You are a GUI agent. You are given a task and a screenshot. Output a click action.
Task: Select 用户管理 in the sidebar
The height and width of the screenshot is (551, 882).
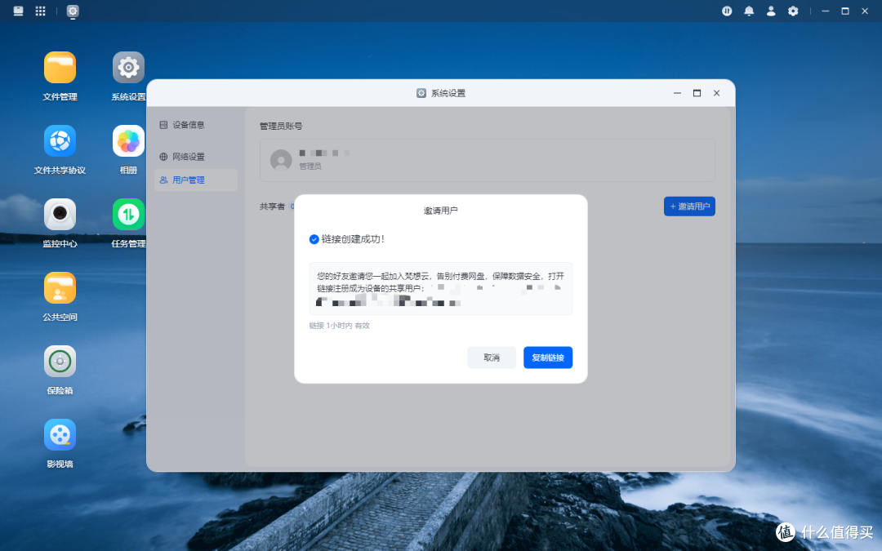pyautogui.click(x=196, y=180)
